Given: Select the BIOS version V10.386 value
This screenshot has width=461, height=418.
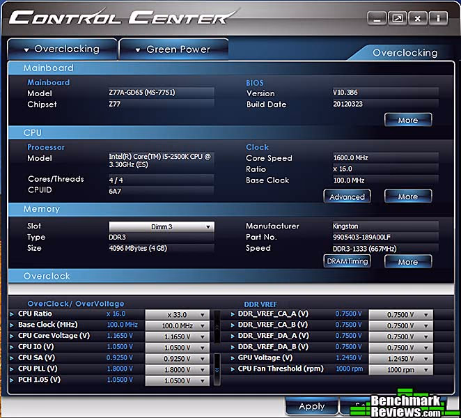Looking at the screenshot, I should (345, 93).
